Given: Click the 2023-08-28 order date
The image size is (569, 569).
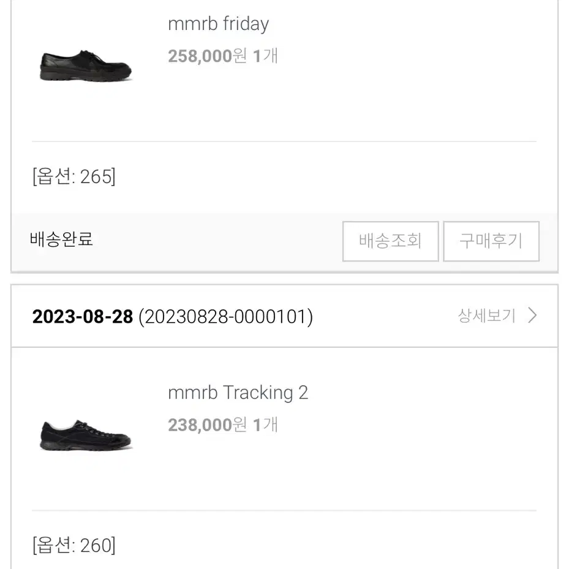Looking at the screenshot, I should coord(83,317).
